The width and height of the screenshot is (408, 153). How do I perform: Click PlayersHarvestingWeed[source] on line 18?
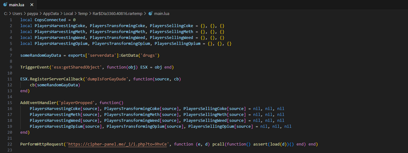pyautogui.click(x=65, y=121)
